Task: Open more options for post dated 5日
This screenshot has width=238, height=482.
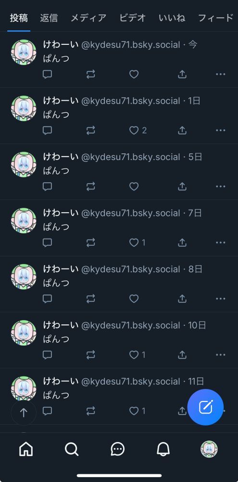Action: pyautogui.click(x=221, y=186)
